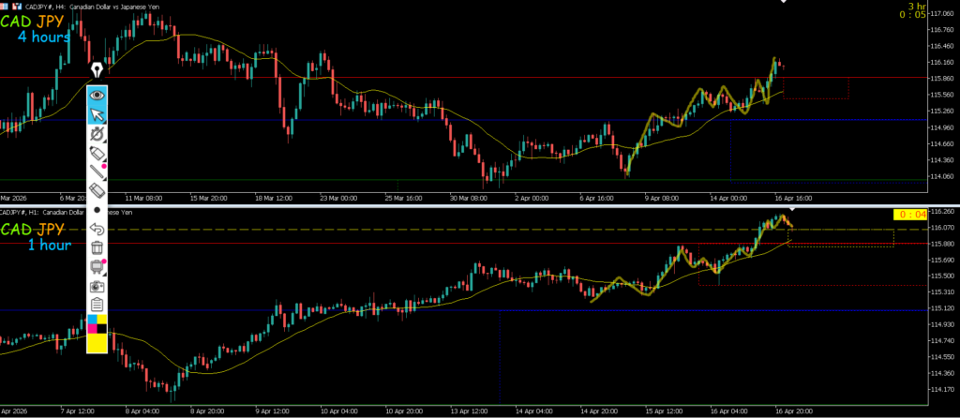The width and height of the screenshot is (960, 418).
Task: Click the H4 chart window grid icon
Action: coord(5,7)
